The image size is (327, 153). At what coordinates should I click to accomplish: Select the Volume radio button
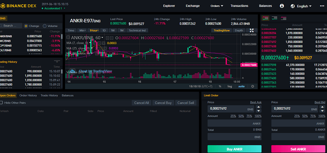coord(45,26)
